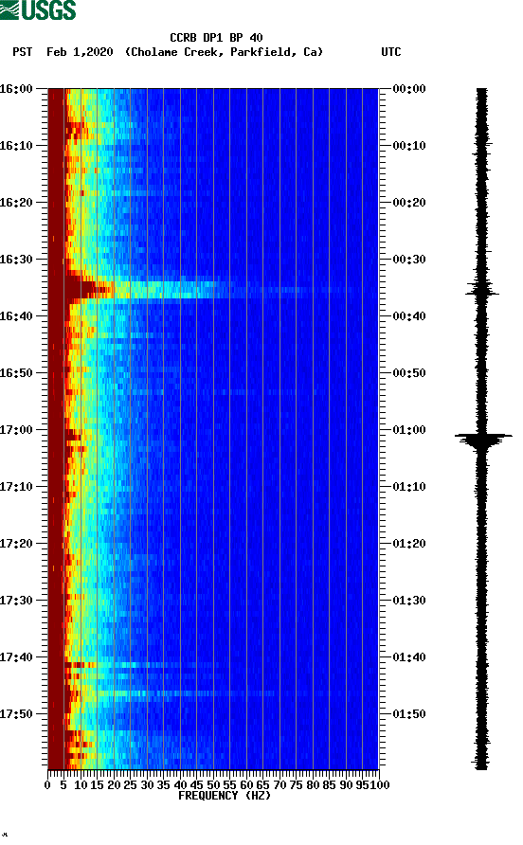Click the 01:10 UTC time label
Viewport: 523px width, 845px height.
409,487
